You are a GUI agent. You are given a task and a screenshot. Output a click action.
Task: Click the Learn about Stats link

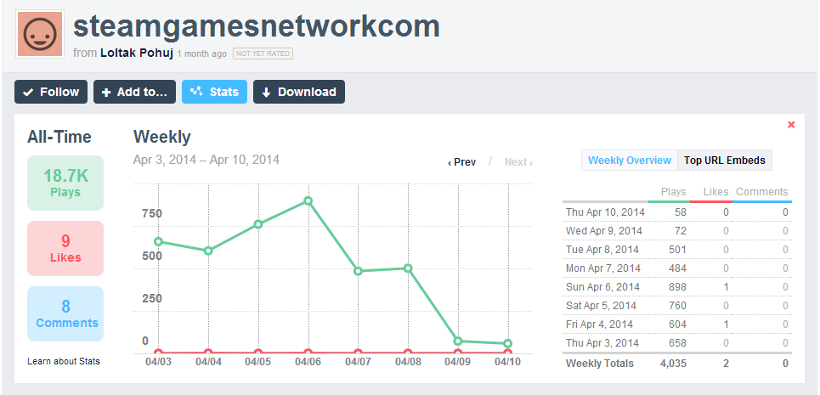pyautogui.click(x=63, y=361)
